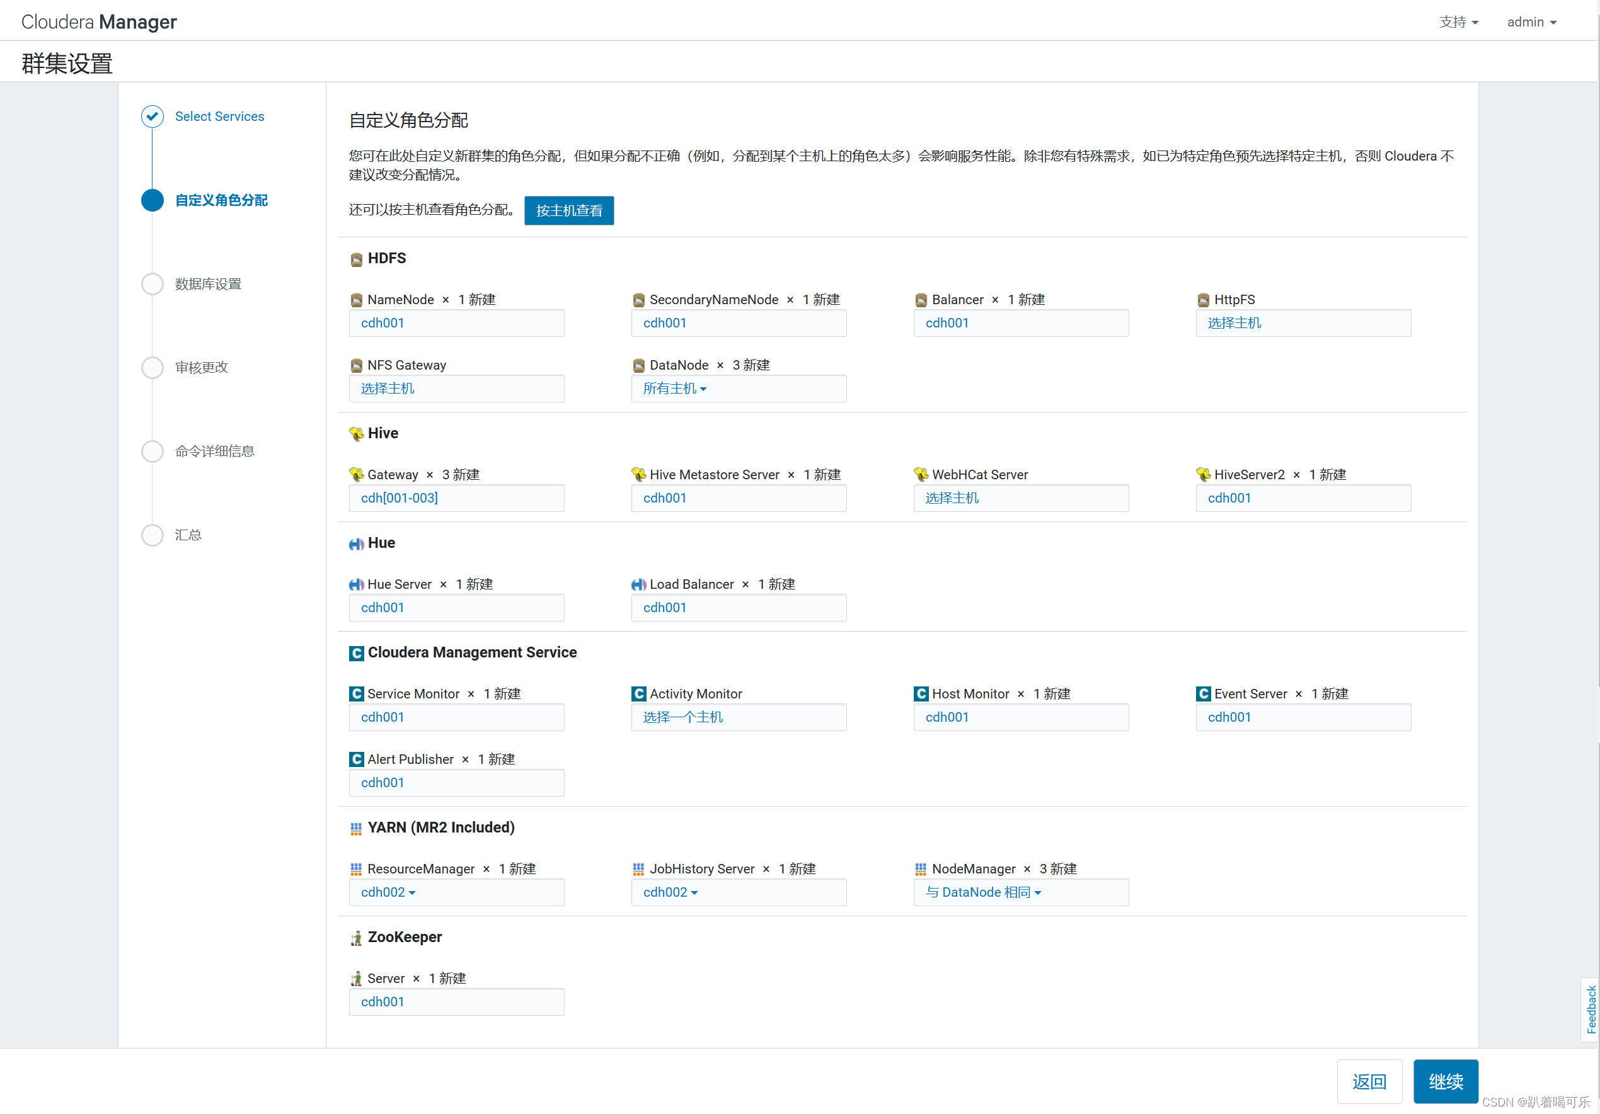Click the NodeManager role icon
This screenshot has width=1600, height=1114.
pos(921,869)
